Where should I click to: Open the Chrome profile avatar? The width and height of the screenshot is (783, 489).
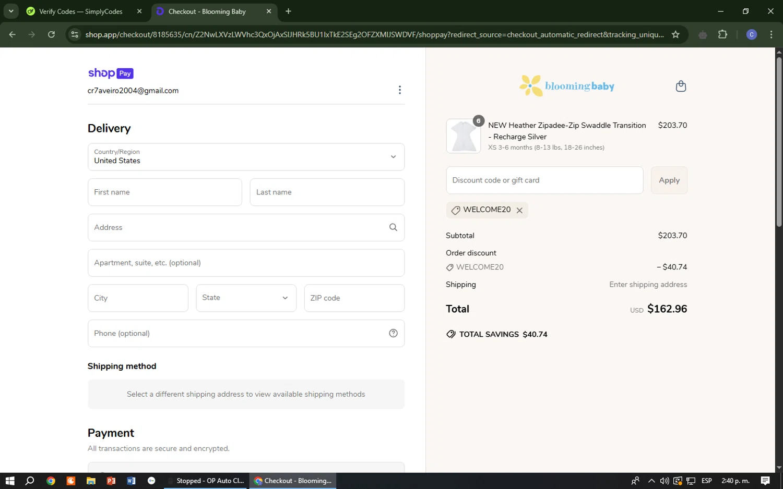coord(752,34)
